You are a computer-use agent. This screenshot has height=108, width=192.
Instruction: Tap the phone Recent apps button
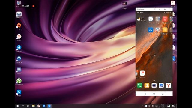(x=163, y=94)
